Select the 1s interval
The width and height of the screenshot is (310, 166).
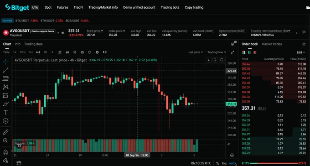[x=15, y=52]
